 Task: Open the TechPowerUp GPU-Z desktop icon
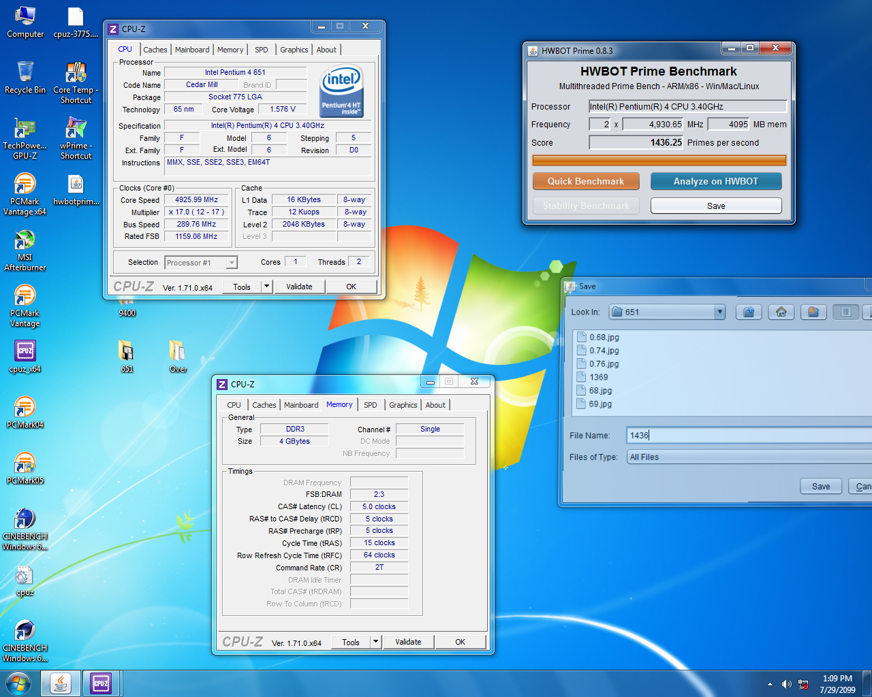[x=25, y=138]
